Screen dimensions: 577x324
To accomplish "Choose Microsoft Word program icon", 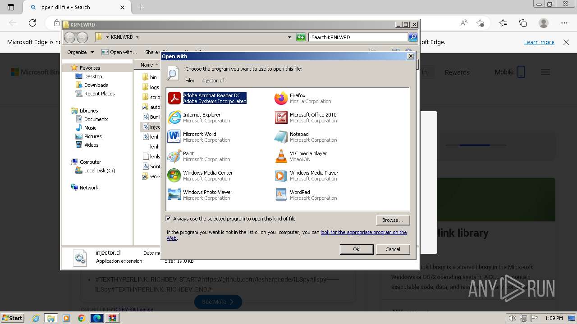I will pyautogui.click(x=174, y=137).
